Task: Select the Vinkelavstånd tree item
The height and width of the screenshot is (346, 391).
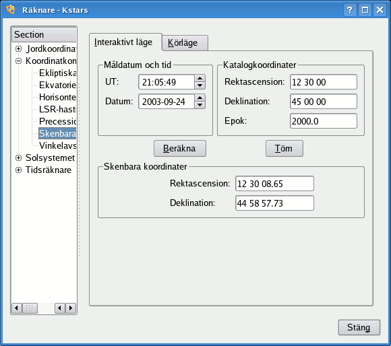Action: 57,145
